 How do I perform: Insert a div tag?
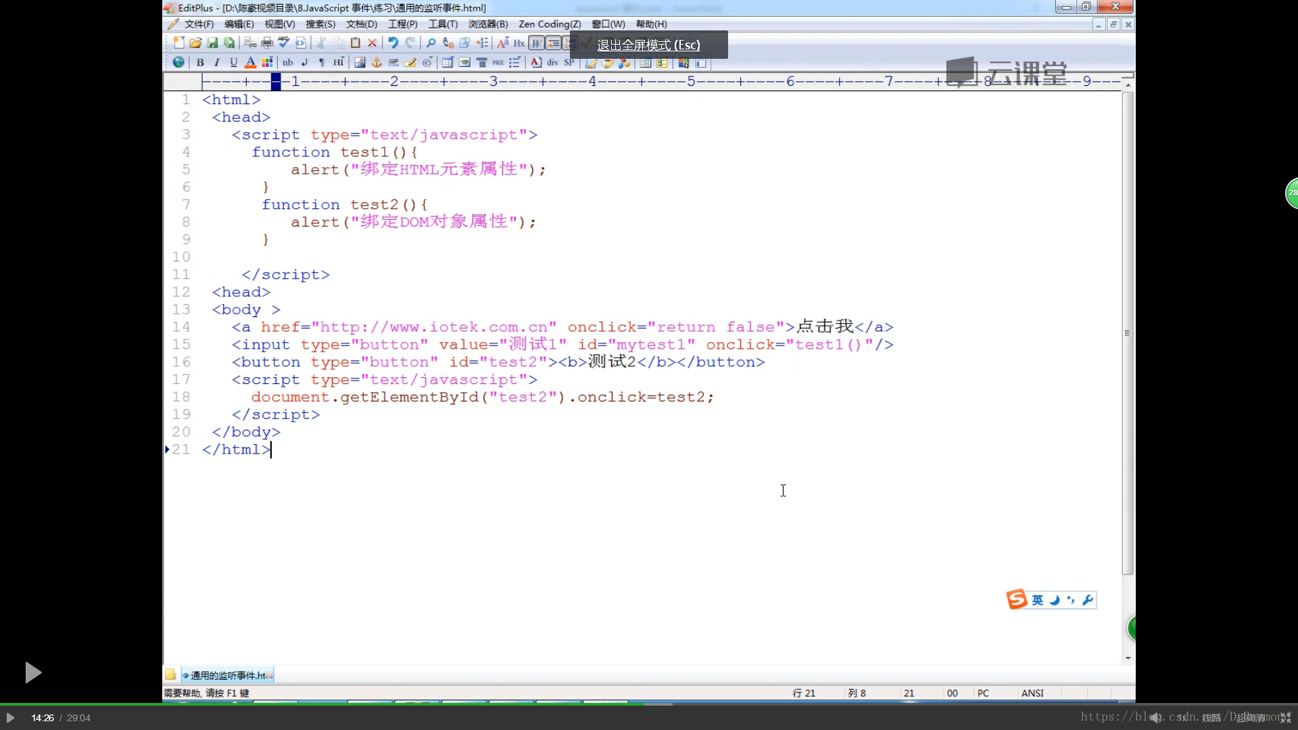(552, 62)
